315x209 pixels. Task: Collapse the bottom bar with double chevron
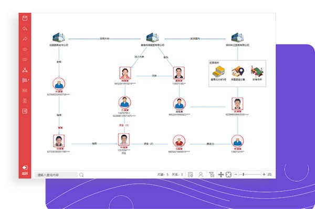(270, 174)
